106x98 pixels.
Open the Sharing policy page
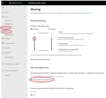(x=7, y=32)
